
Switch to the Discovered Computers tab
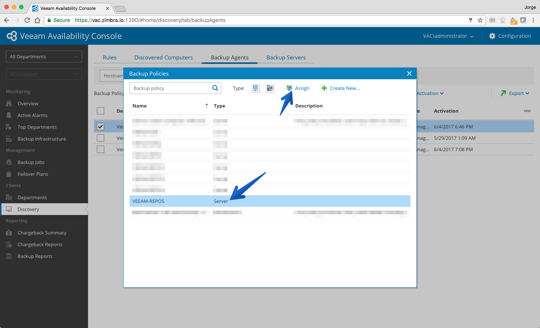tap(164, 57)
